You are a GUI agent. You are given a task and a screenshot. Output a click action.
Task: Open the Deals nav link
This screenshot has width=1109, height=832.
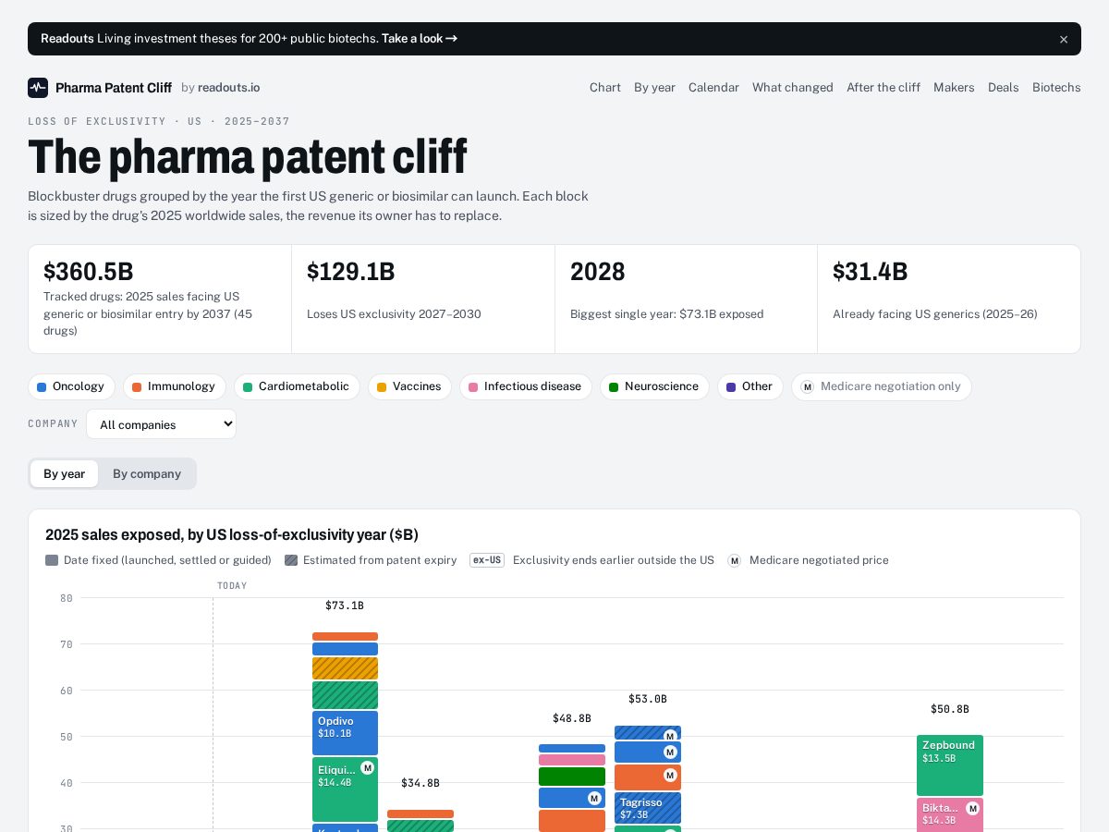1004,88
